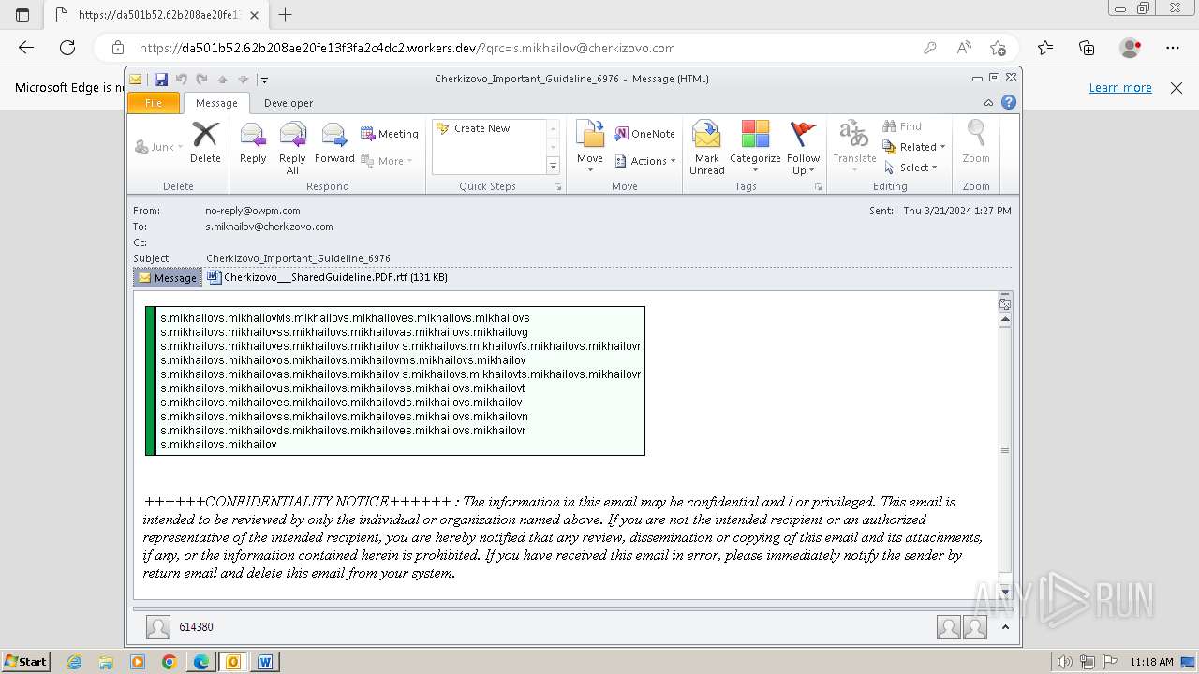Viewport: 1199px width, 674px height.
Task: Switch to the Message ribbon tab
Action: (216, 103)
